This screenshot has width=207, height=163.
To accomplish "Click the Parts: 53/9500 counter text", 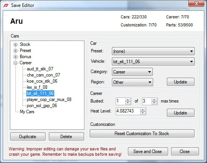I will 180,25.
